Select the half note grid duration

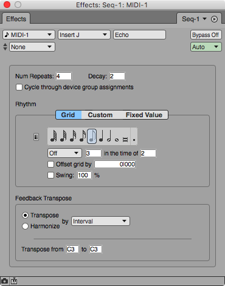tap(109, 136)
